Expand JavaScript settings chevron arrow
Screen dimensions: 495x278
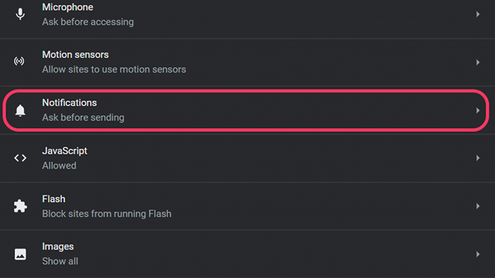(x=478, y=158)
